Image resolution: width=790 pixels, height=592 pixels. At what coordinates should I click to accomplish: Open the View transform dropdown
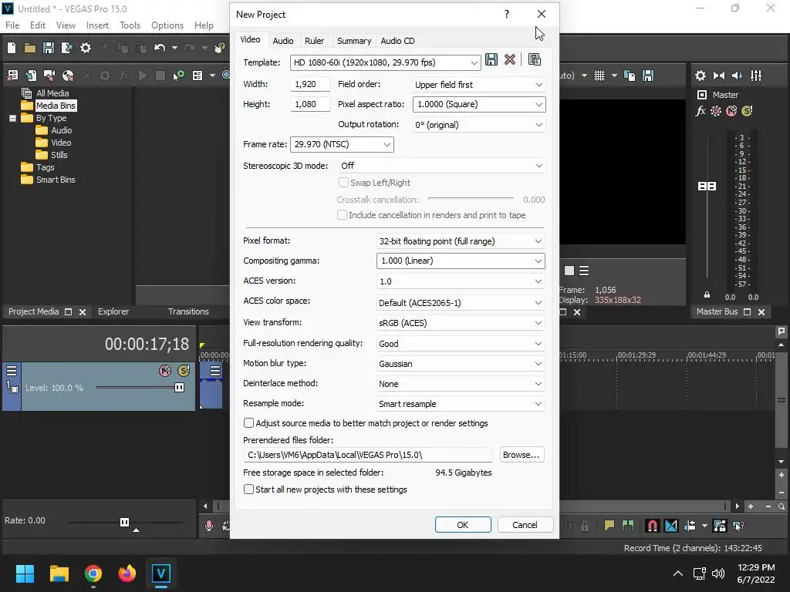461,323
